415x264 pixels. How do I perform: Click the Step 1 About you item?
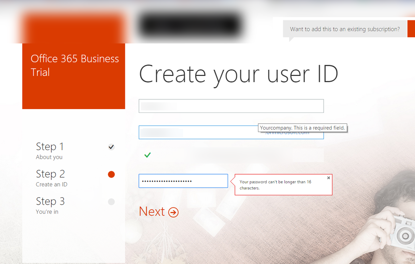50,151
